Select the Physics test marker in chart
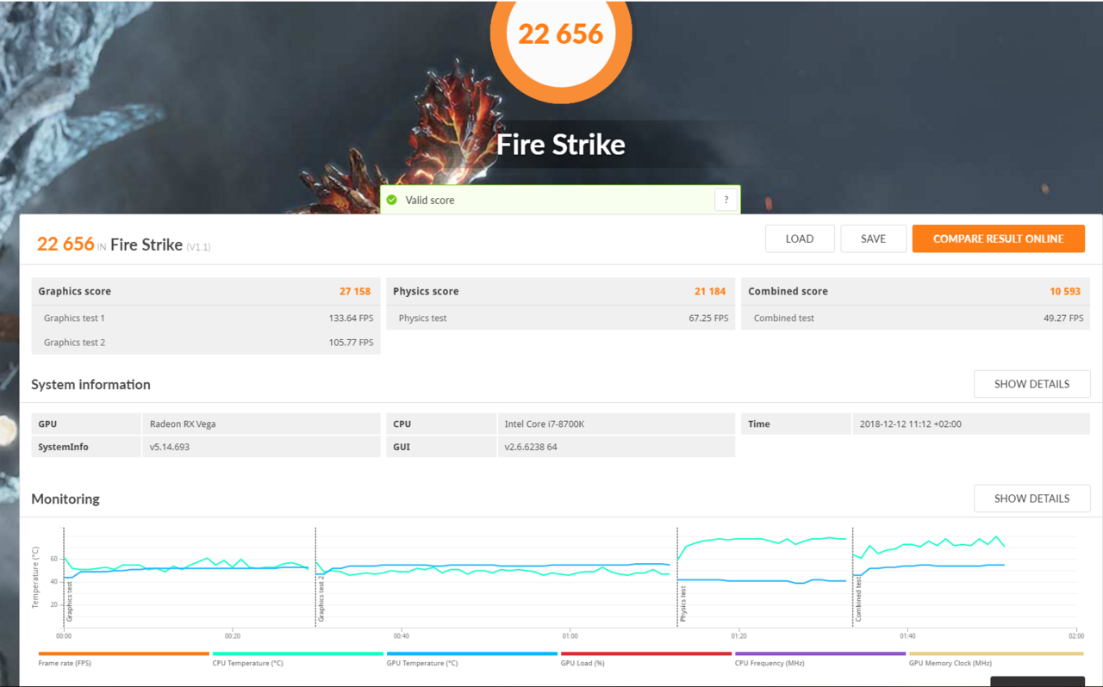This screenshot has width=1103, height=687. tap(683, 603)
